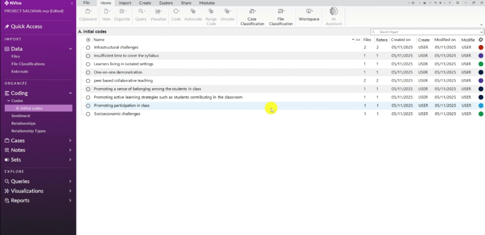Click the Autocode ribbon icon
This screenshot has width=485, height=235.
(193, 11)
